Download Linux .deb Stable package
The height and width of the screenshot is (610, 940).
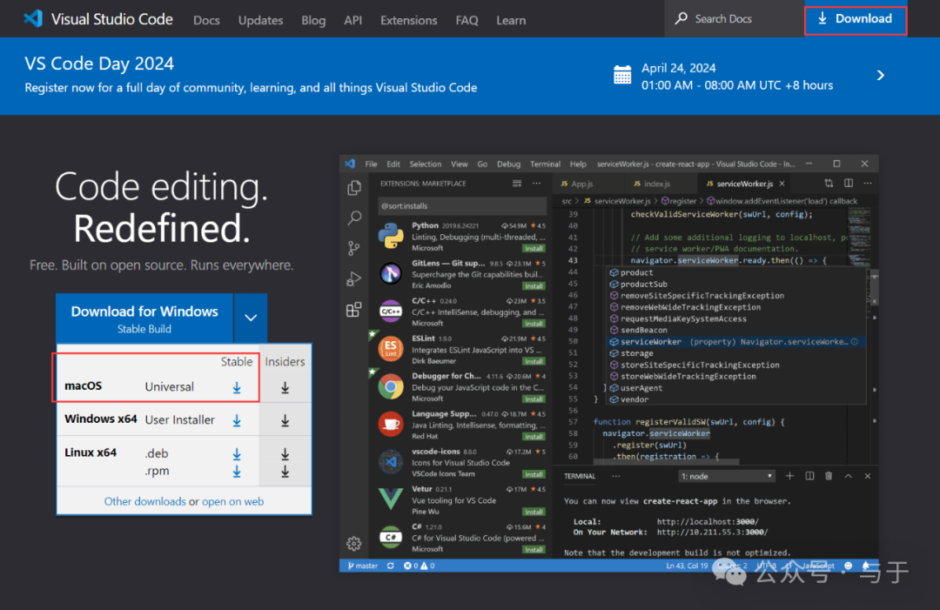(237, 454)
